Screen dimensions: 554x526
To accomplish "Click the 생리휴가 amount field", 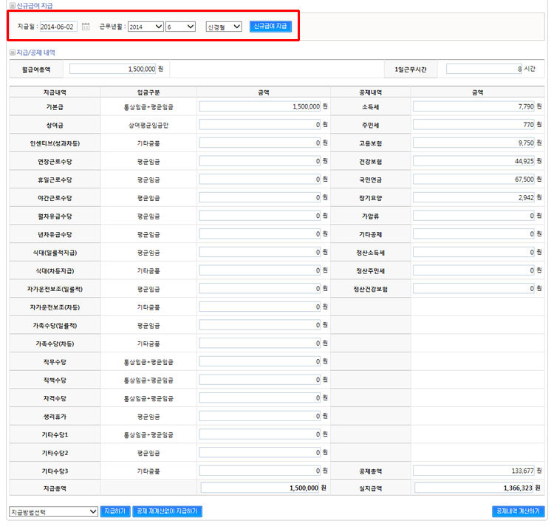I will point(260,416).
